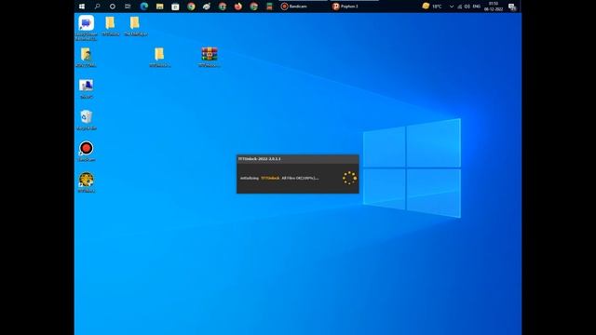Image resolution: width=596 pixels, height=335 pixels.
Task: Launch Microsoft Edge from the taskbar
Action: click(144, 7)
